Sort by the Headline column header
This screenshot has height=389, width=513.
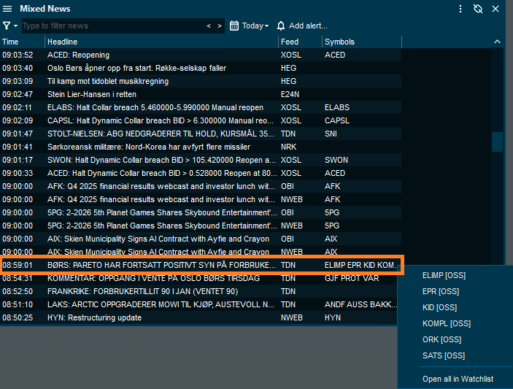62,42
